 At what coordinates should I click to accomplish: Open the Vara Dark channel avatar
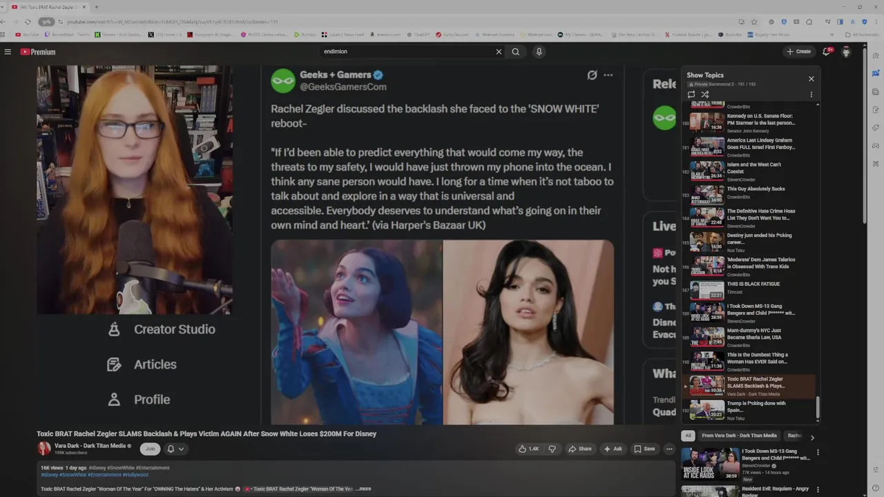[44, 449]
